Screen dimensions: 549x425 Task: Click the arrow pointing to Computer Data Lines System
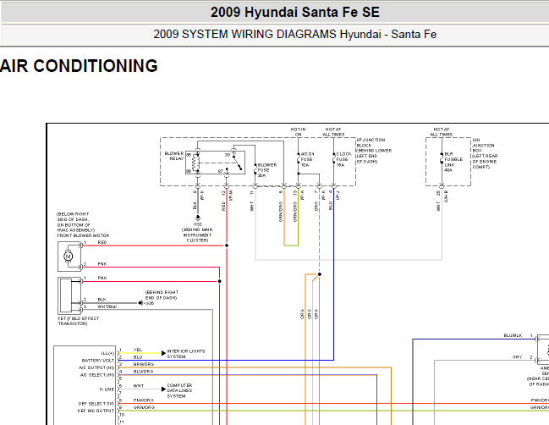[163, 389]
